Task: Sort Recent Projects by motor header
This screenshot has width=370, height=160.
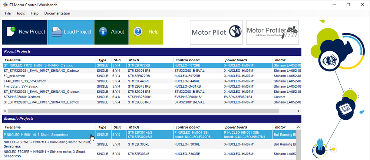Action: pos(287,60)
